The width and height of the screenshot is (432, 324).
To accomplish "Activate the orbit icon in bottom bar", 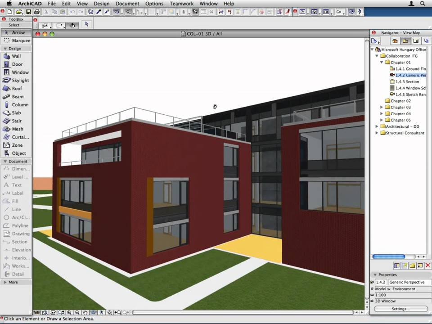I will pyautogui.click(x=94, y=312).
